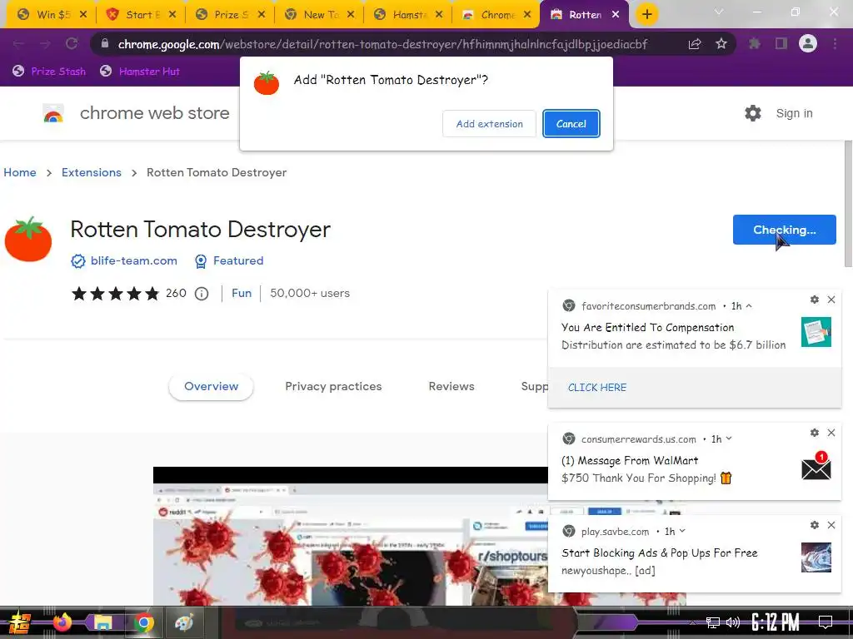Click Sign in on the web store

tap(794, 113)
